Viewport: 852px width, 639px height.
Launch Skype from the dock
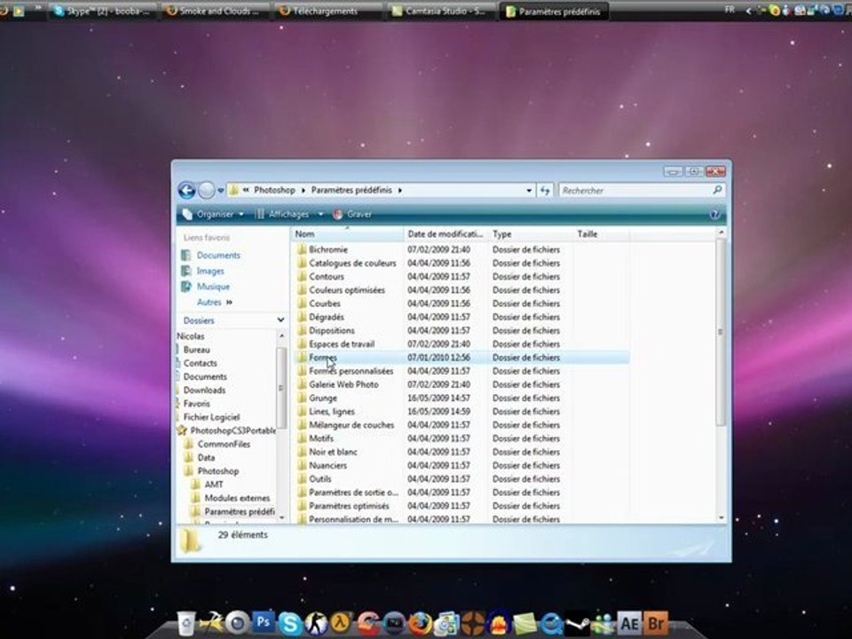[290, 623]
